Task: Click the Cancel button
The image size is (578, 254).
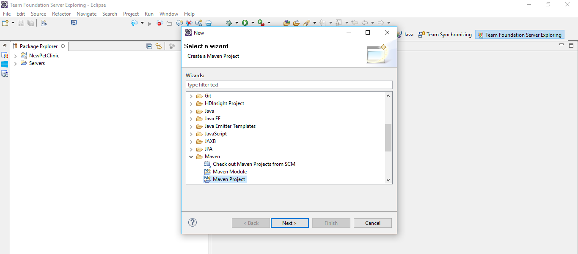Action: (373, 223)
